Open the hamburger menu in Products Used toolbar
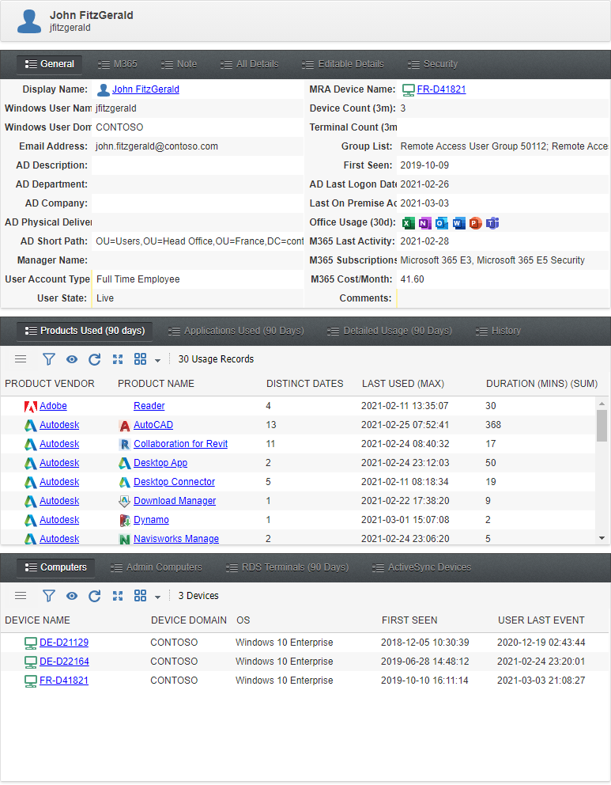Screen dimensions: 611x785 click(x=21, y=359)
